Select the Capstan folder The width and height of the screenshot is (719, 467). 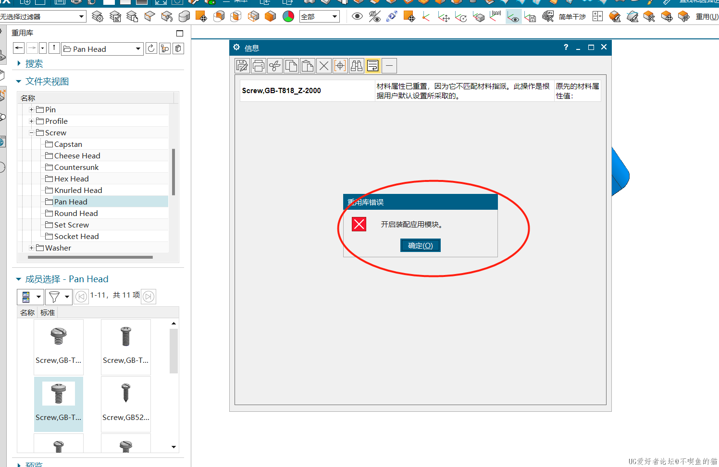[68, 144]
